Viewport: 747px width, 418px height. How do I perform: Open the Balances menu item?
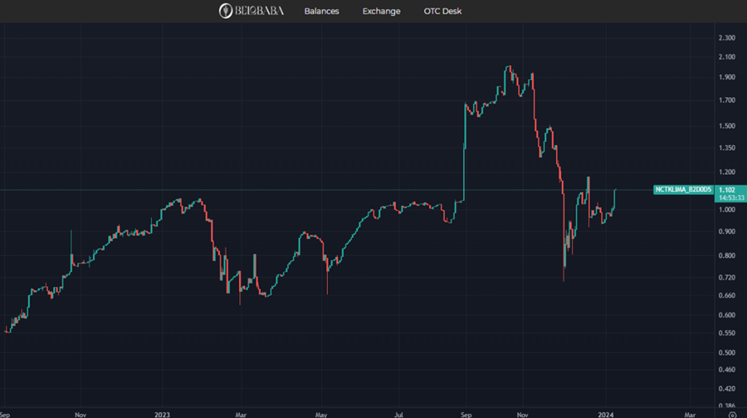(x=321, y=11)
